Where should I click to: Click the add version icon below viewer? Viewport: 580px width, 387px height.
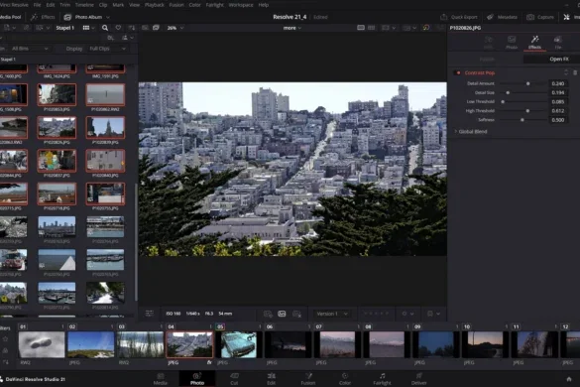(x=268, y=314)
